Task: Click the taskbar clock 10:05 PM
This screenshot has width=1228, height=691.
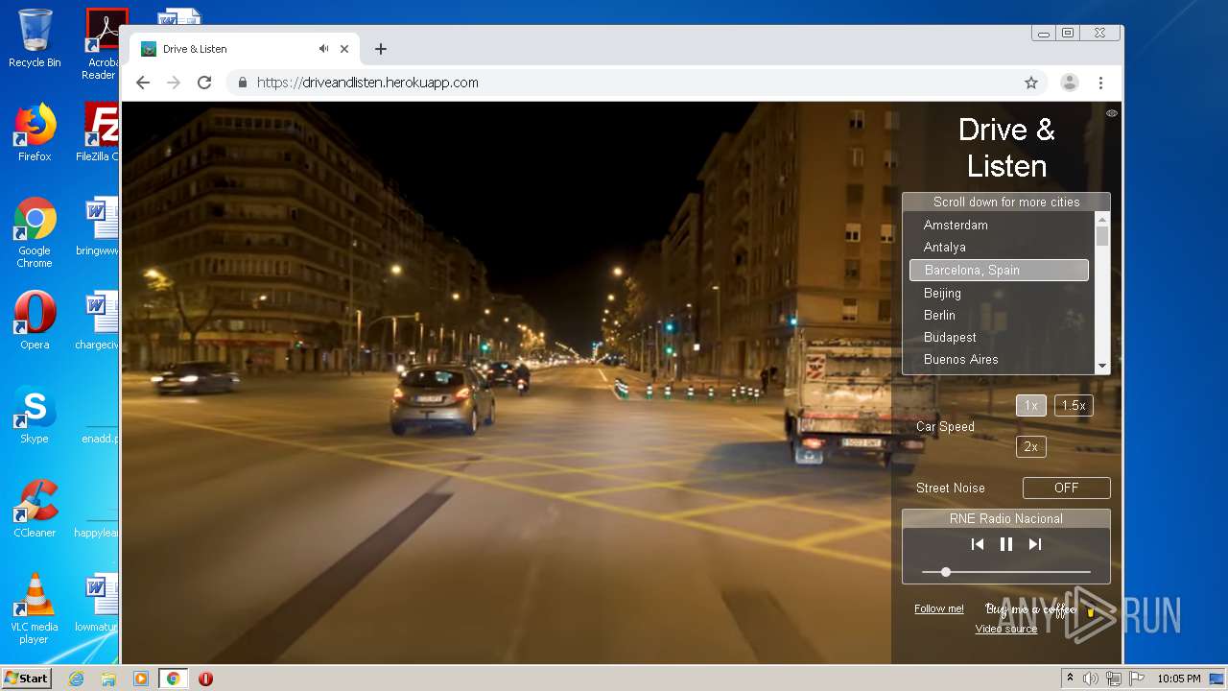Action: pos(1179,679)
